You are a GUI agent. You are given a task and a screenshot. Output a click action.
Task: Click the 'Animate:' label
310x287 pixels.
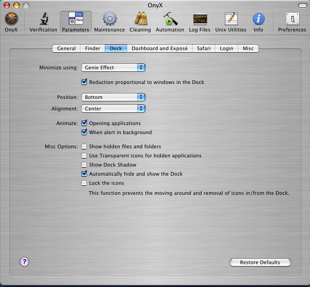pyautogui.click(x=67, y=123)
